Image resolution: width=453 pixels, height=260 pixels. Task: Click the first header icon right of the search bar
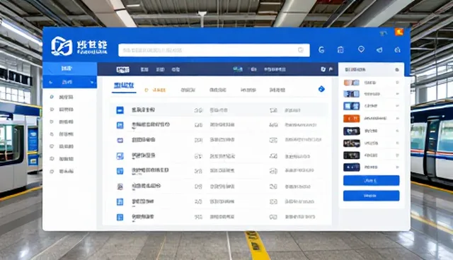[321, 50]
